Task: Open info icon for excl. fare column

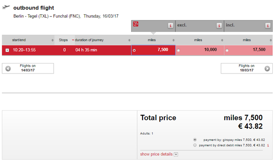Action: [219, 26]
